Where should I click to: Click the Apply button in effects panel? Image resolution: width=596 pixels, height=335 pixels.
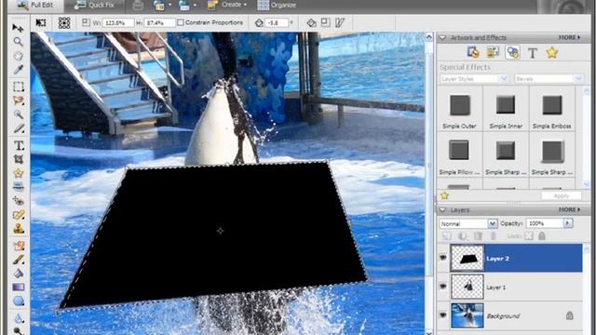tap(561, 196)
